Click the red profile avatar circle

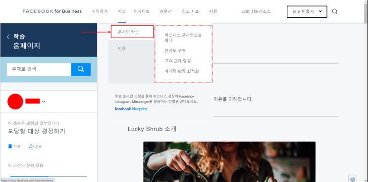pos(15,101)
